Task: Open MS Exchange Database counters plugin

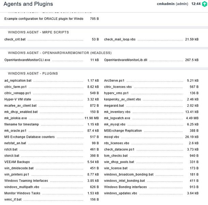Action: 29,137
